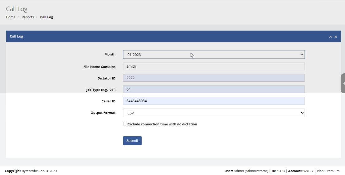Focus the File Name Contains field
Viewport: 345px width, 175px height.
pos(214,66)
